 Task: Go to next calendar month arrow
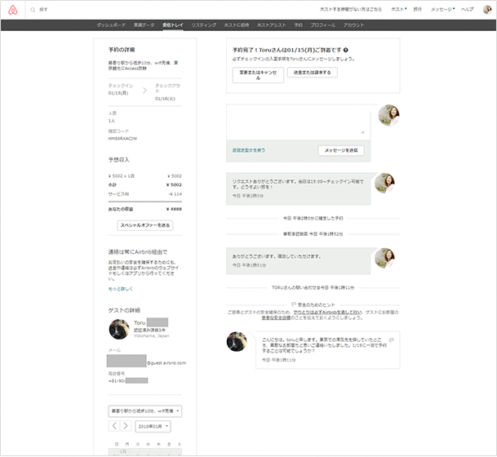[x=126, y=426]
